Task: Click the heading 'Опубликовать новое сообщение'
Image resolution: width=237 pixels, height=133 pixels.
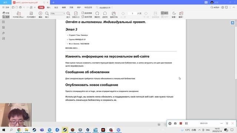Action: pyautogui.click(x=91, y=85)
